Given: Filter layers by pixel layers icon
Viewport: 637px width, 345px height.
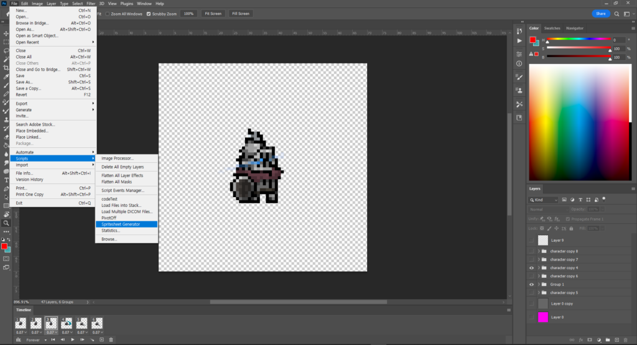Looking at the screenshot, I should click(x=564, y=200).
